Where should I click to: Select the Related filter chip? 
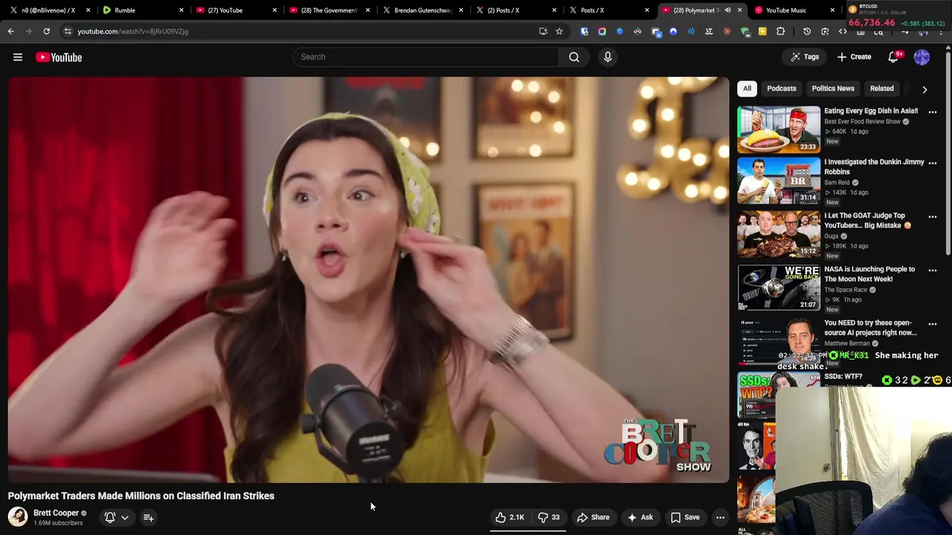click(x=882, y=88)
